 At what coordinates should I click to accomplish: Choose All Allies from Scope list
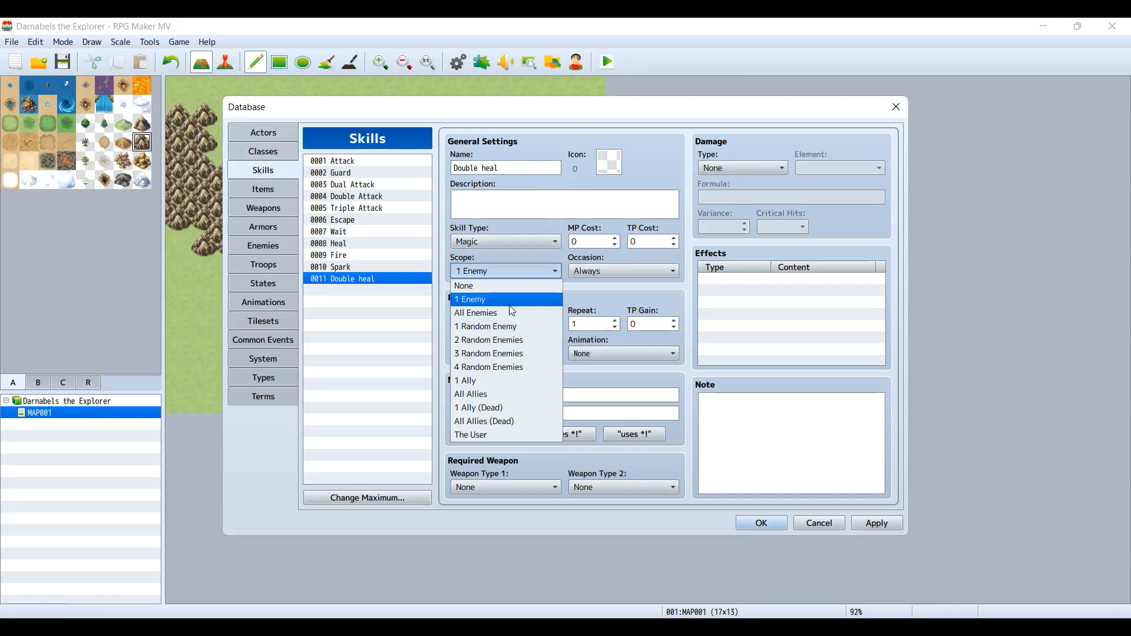tap(507, 394)
